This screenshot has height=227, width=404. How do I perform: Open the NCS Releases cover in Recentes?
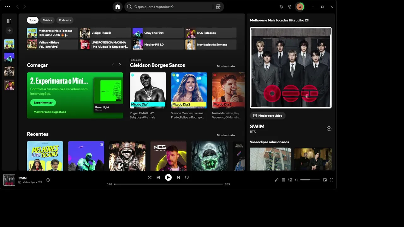[169, 156]
